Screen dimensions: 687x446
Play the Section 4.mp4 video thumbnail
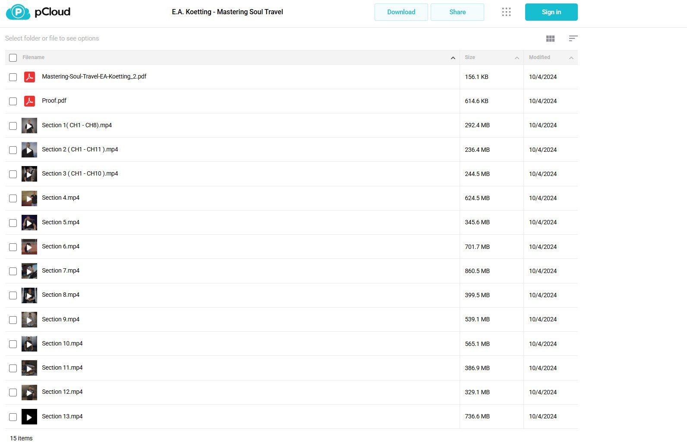point(29,198)
